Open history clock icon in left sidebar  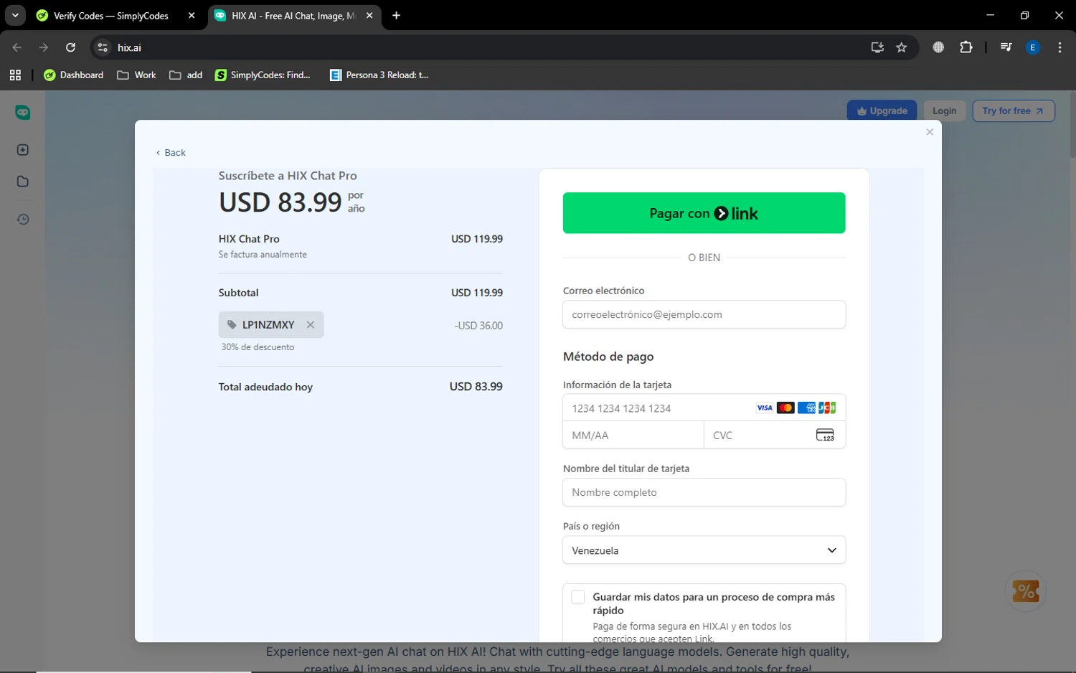[23, 220]
